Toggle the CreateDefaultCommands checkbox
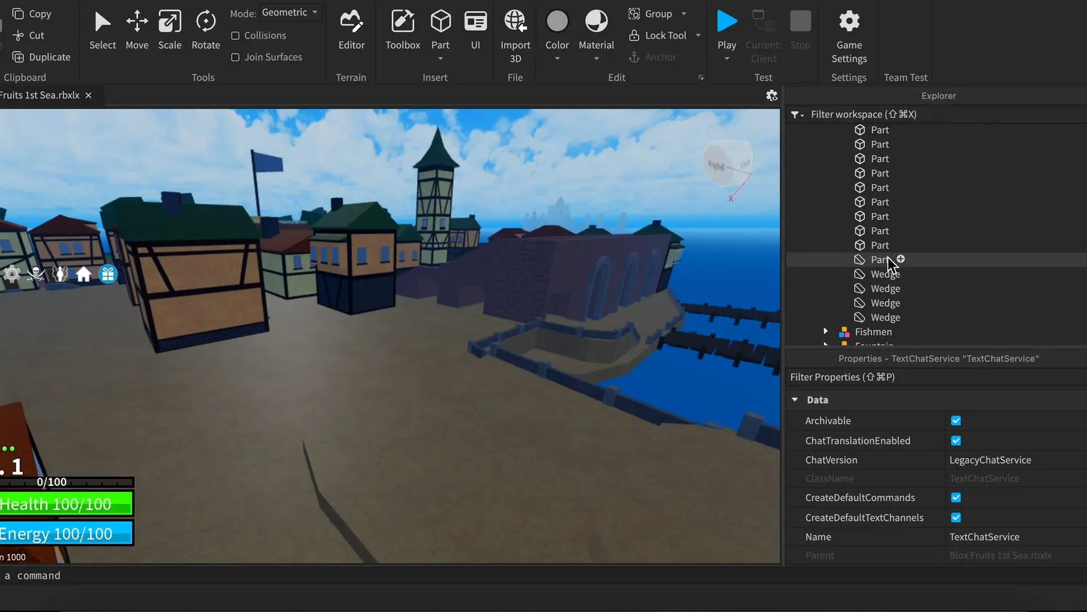The width and height of the screenshot is (1087, 612). (x=956, y=497)
